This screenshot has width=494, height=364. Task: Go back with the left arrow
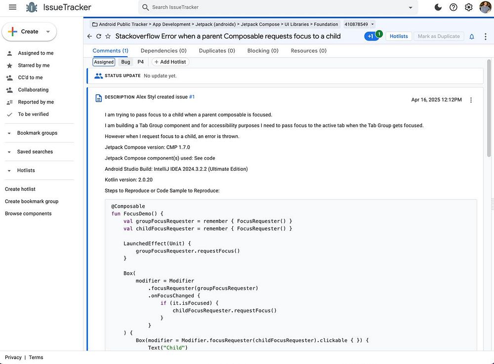pyautogui.click(x=89, y=36)
